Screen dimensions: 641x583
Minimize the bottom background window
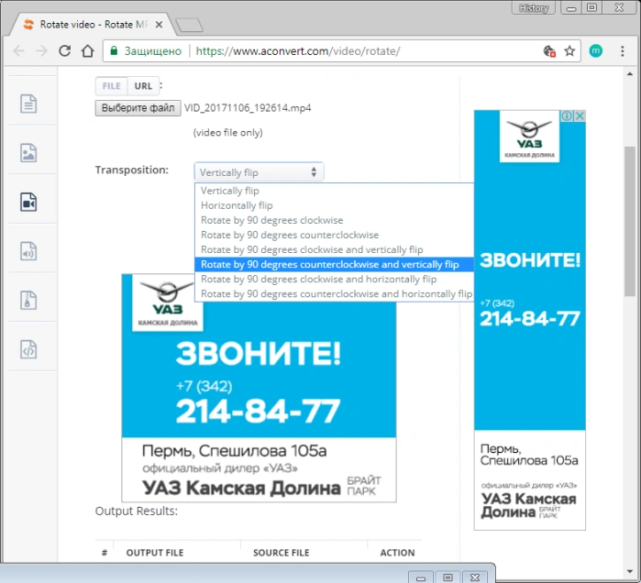coord(421,577)
